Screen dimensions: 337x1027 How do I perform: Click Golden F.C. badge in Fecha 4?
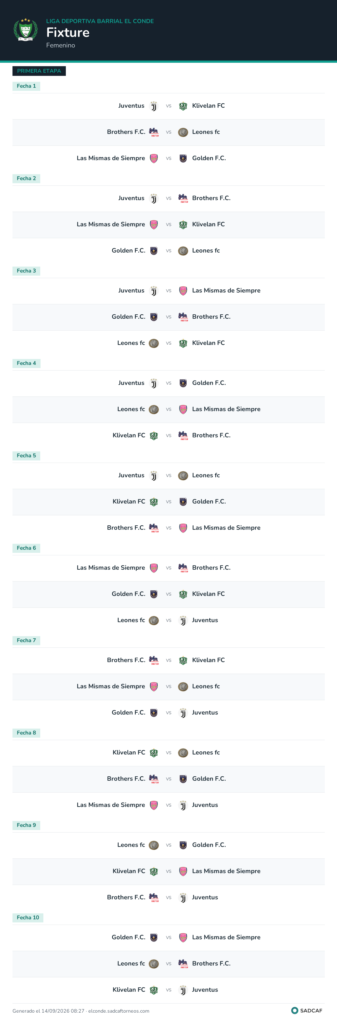[183, 383]
